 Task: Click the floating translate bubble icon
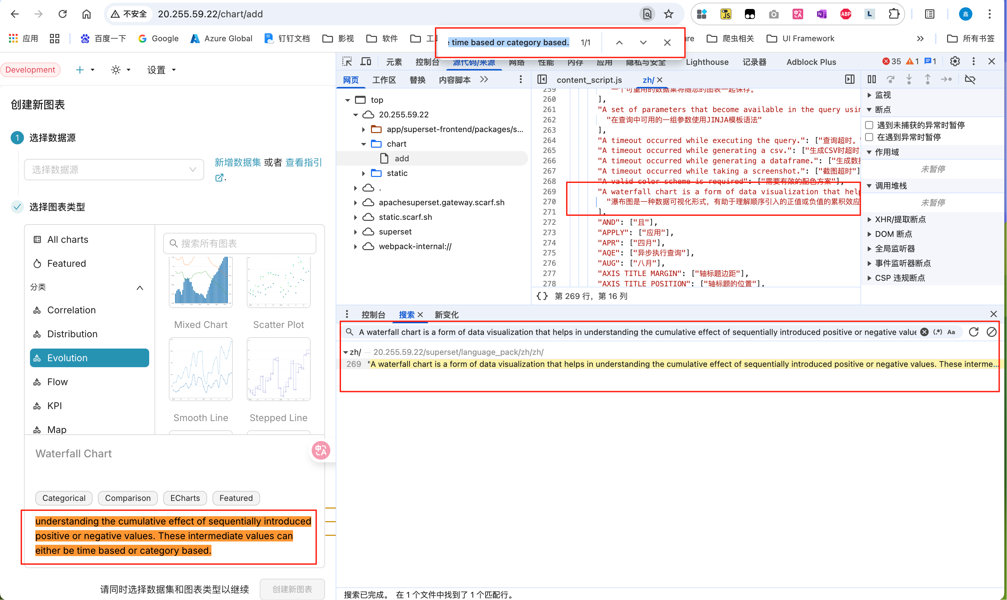[321, 450]
